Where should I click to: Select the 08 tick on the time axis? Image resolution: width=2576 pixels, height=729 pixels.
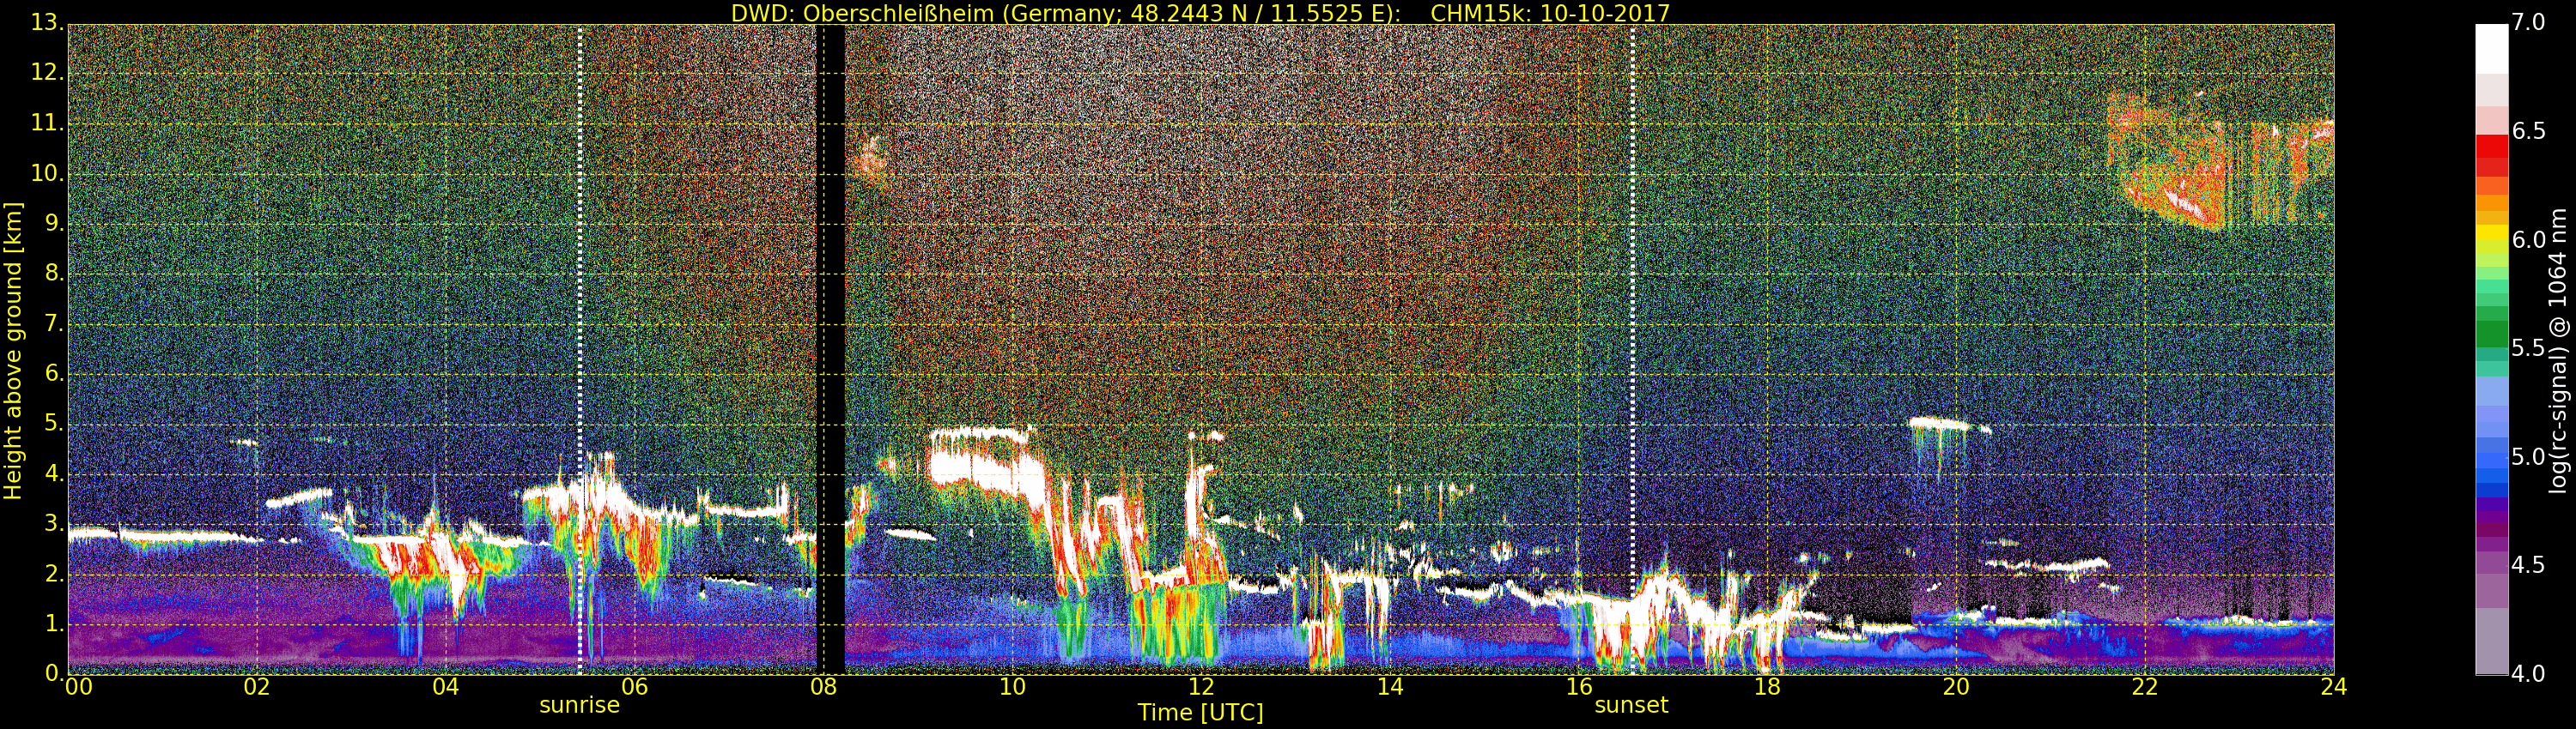point(823,687)
